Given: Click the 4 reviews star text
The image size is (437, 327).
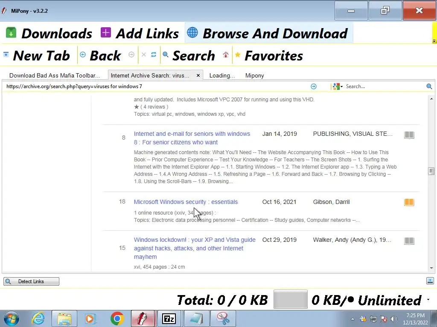Looking at the screenshot, I should pos(151,107).
